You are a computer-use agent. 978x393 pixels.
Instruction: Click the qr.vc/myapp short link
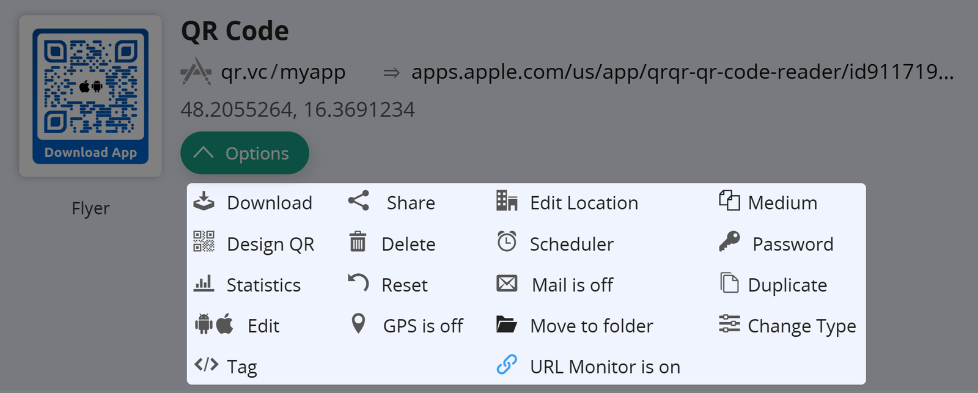tap(283, 72)
